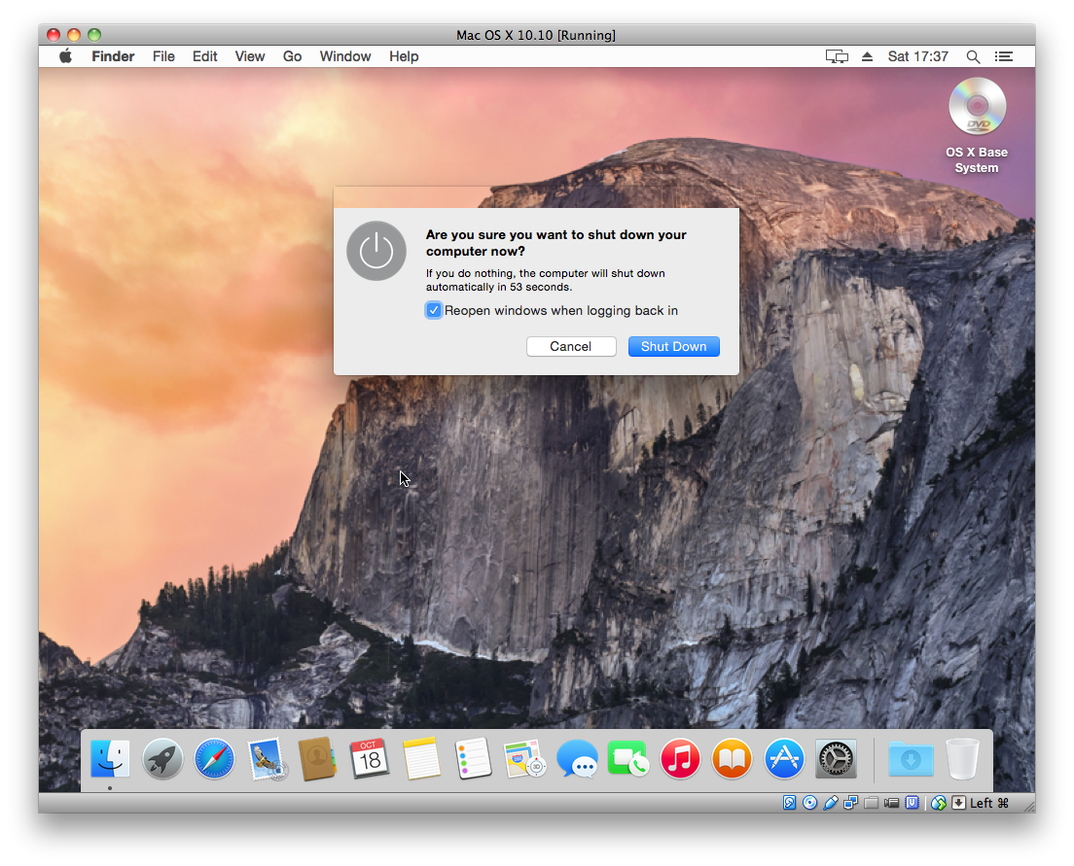Open iBooks orange book icon
The width and height of the screenshot is (1074, 866).
pos(733,758)
